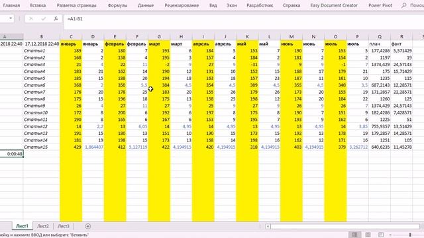Open the Данные ribbon tab
The width and height of the screenshot is (424, 238).
click(x=146, y=5)
